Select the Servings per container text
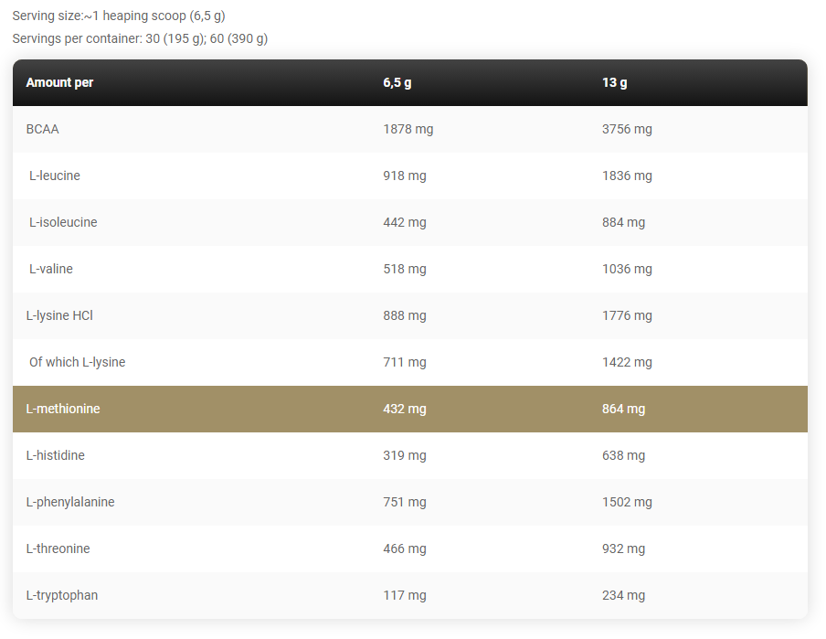 coord(140,38)
